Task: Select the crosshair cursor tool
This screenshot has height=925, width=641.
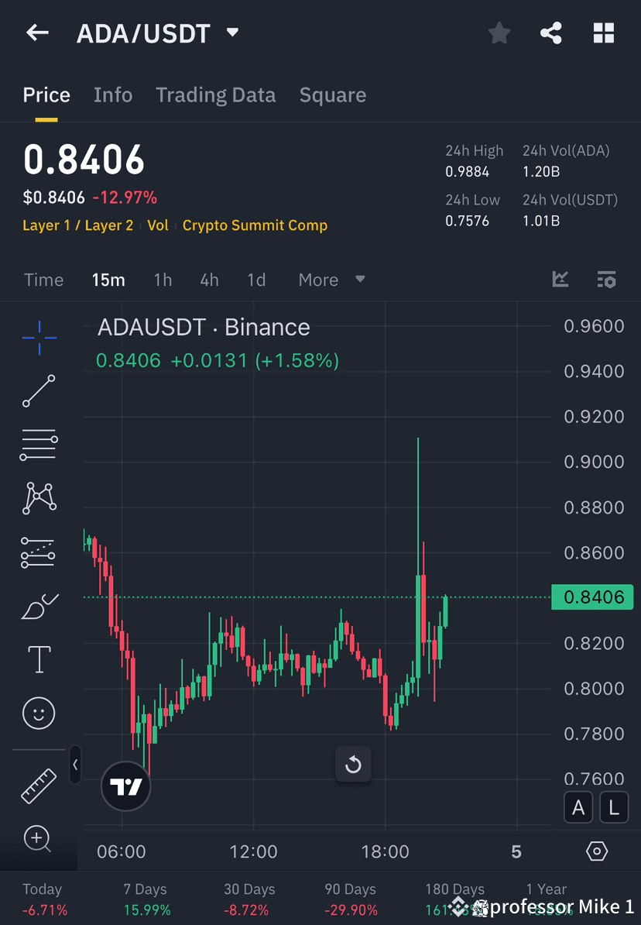Action: point(39,337)
